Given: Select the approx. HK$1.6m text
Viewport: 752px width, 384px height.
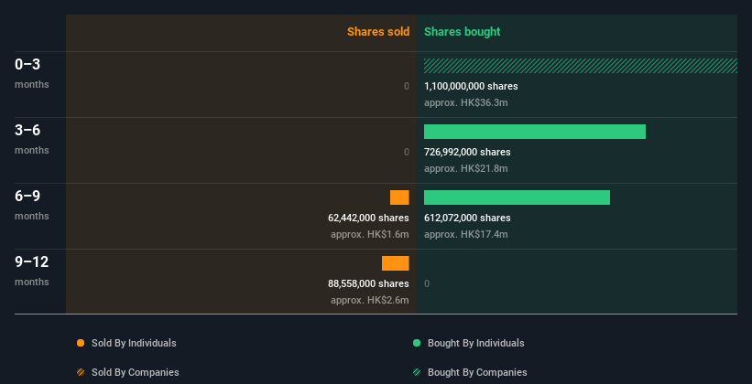Looking at the screenshot, I should 370,234.
